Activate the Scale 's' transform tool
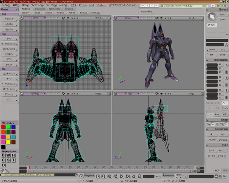The image size is (229, 183). pyautogui.click(x=226, y=65)
